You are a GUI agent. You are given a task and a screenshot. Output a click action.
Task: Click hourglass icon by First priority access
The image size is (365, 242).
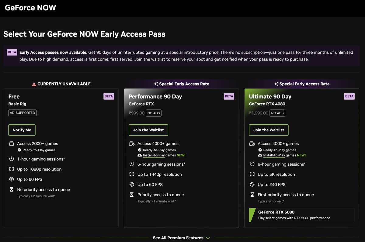coord(252,195)
